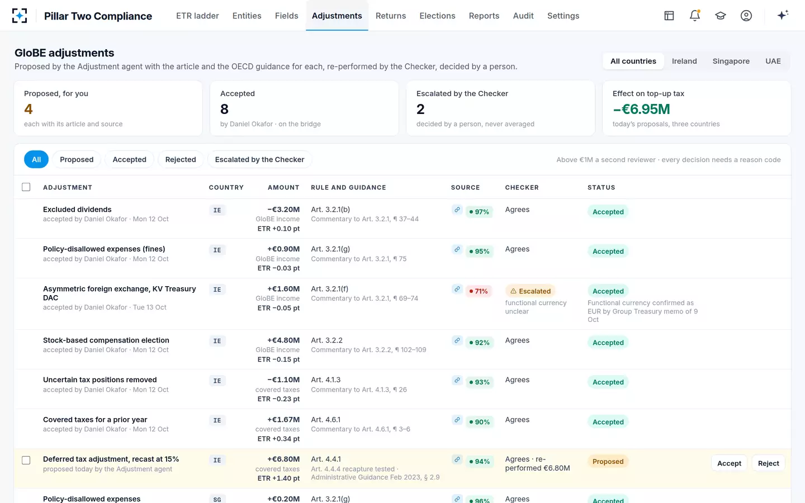Accept the Deferred tax adjustment proposal
Viewport: 805px width, 503px height.
[x=730, y=463]
